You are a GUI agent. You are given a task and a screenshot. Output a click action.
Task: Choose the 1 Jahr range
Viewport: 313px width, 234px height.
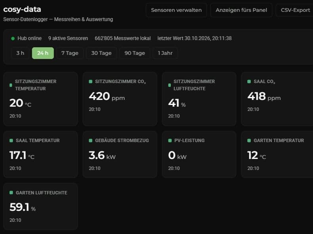[x=165, y=53]
